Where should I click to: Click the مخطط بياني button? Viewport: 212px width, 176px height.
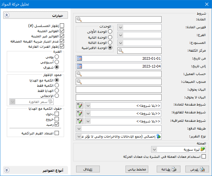[x=137, y=169]
